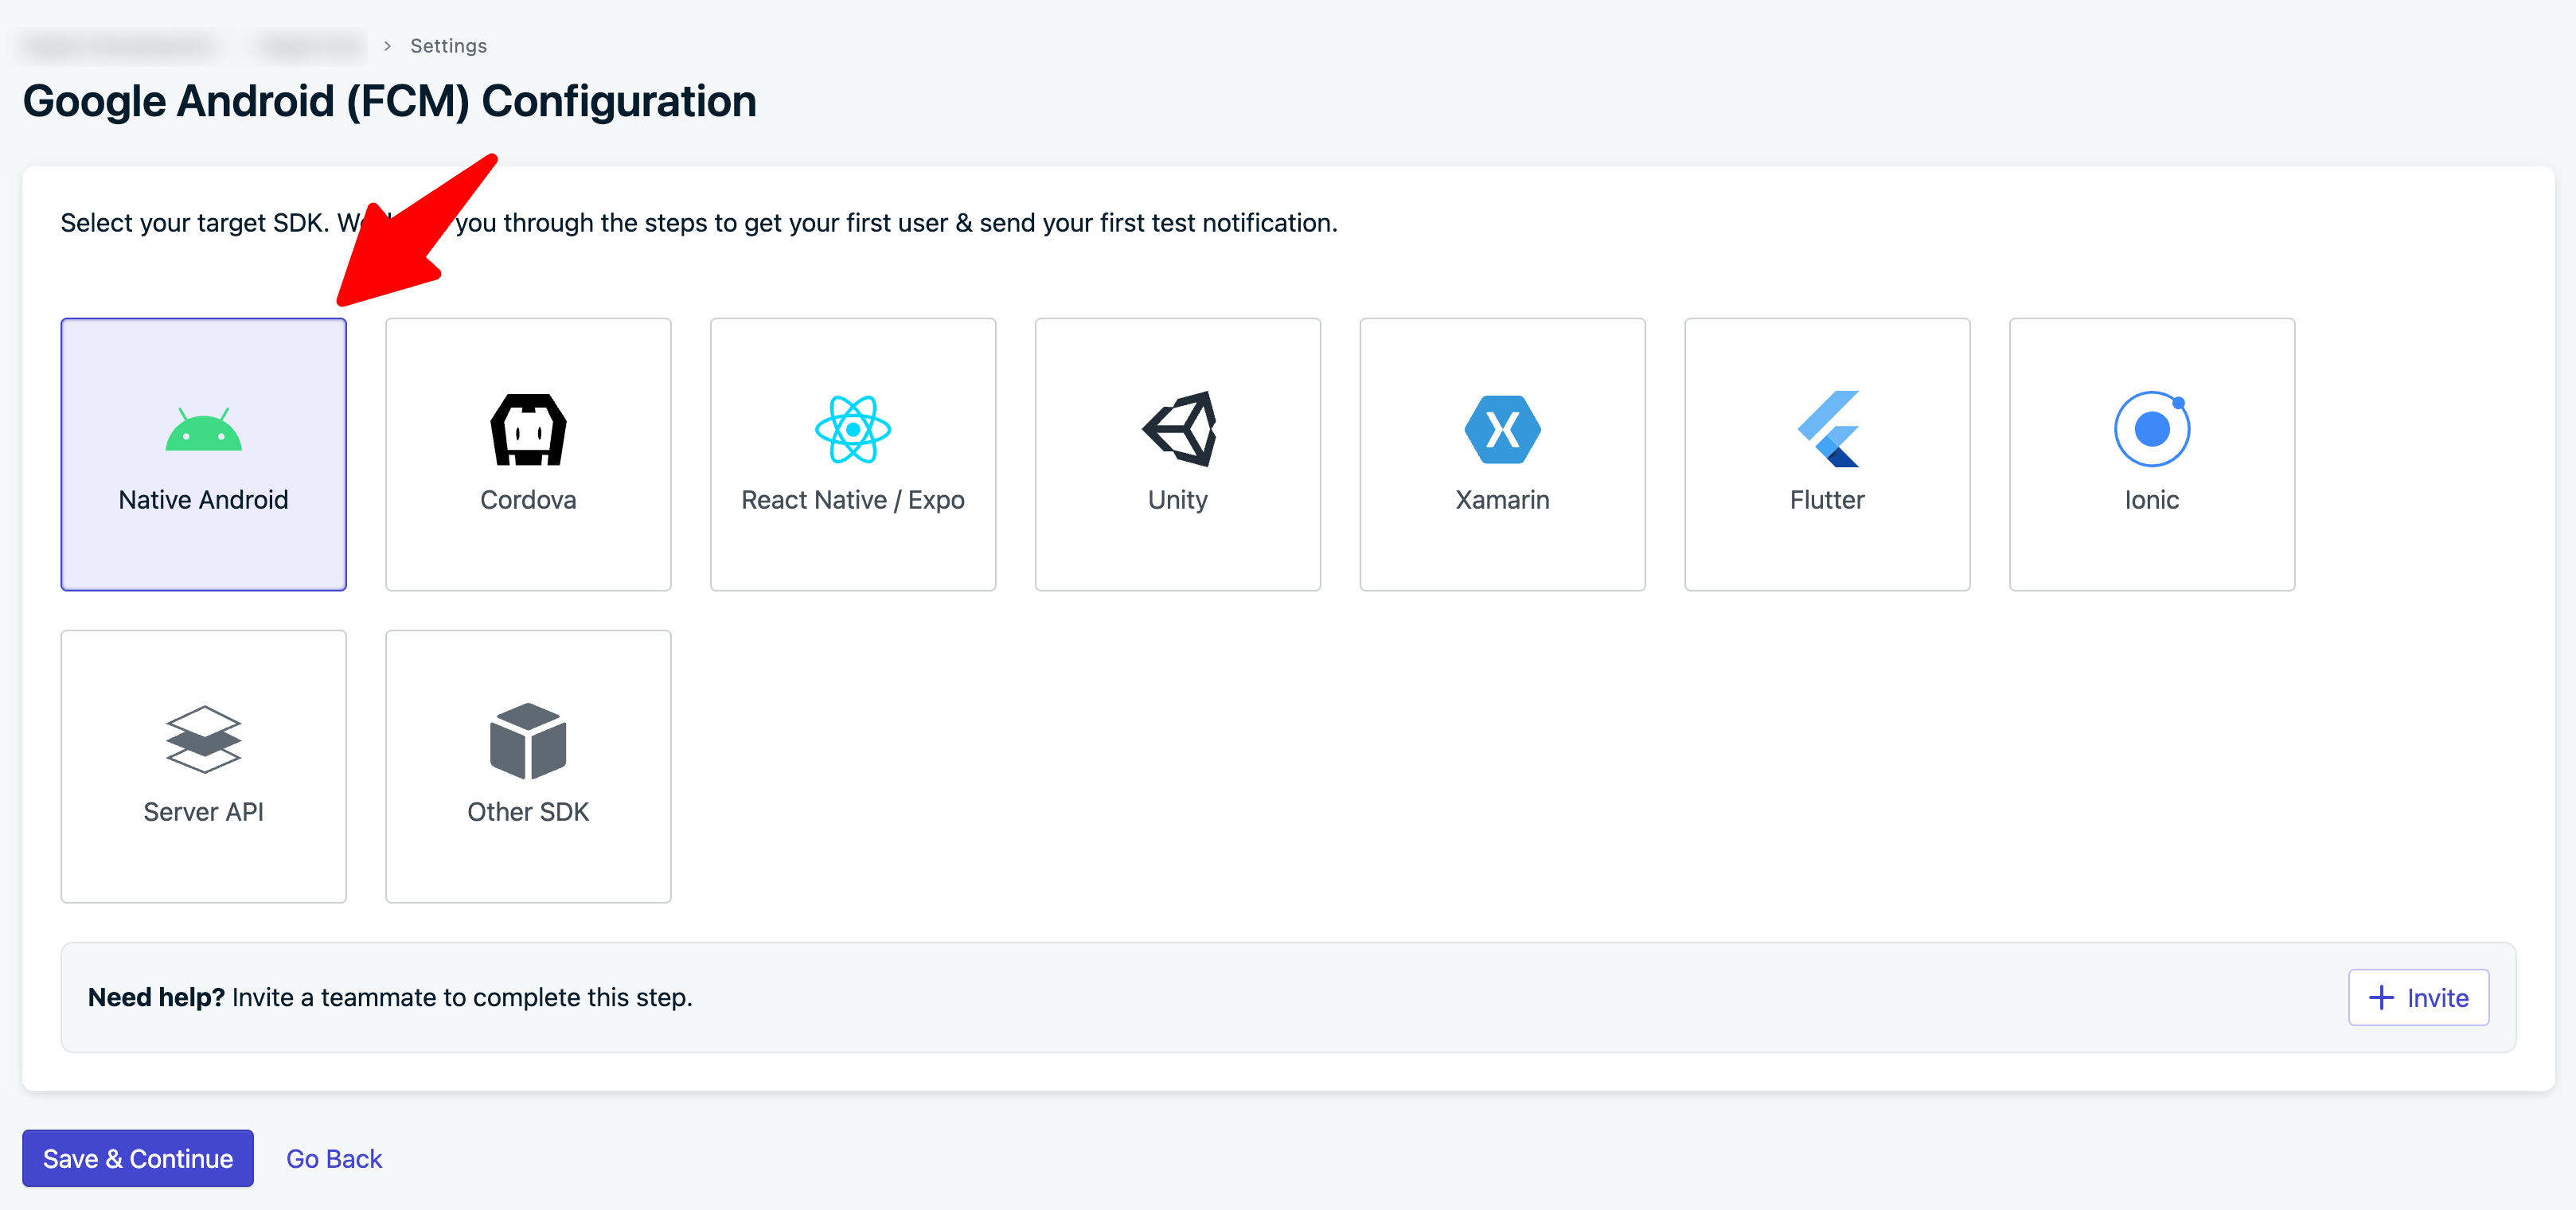Screen dimensions: 2576x1210
Task: Click the Cordova logo icon
Action: coord(528,430)
